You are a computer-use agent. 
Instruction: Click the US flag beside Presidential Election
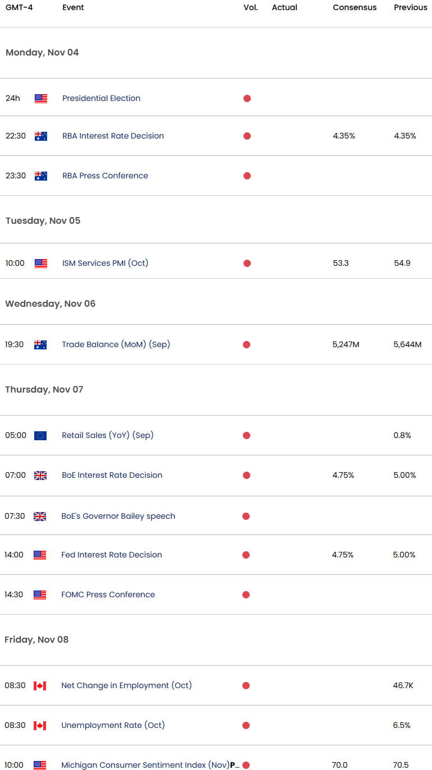(41, 98)
